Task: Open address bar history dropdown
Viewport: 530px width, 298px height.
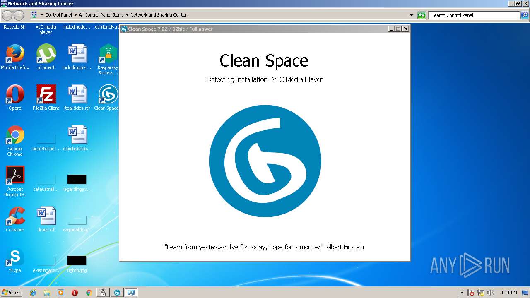Action: click(411, 15)
